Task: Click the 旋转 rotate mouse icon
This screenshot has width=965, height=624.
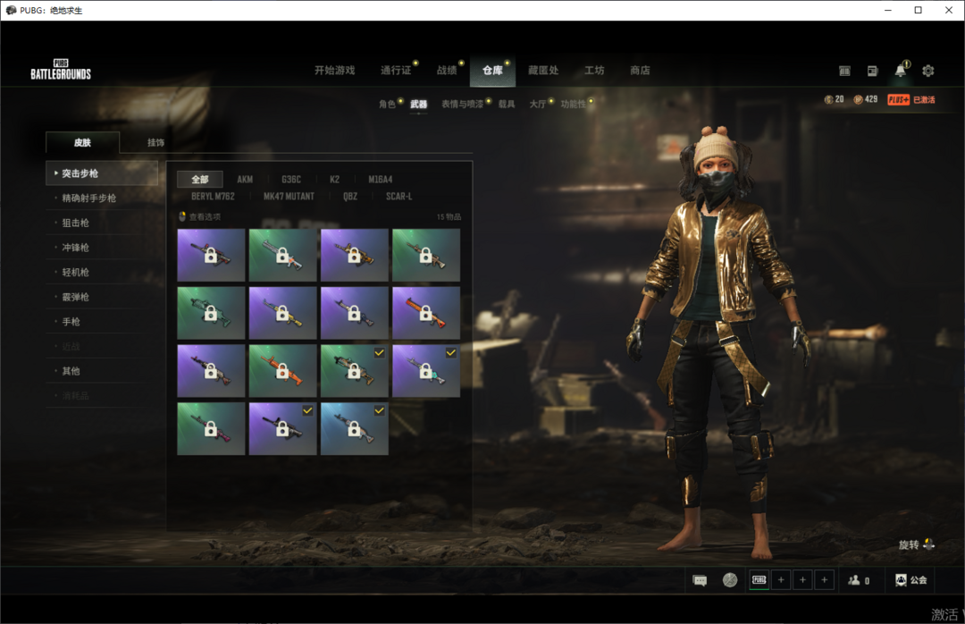Action: click(928, 544)
